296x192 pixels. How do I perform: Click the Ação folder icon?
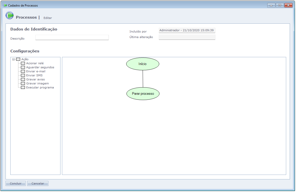click(x=18, y=59)
